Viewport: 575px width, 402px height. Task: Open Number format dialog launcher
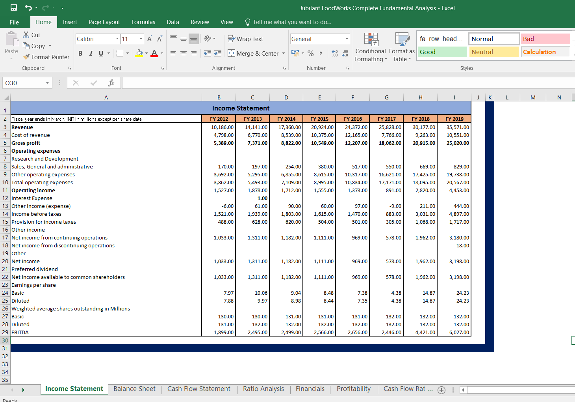pos(348,68)
